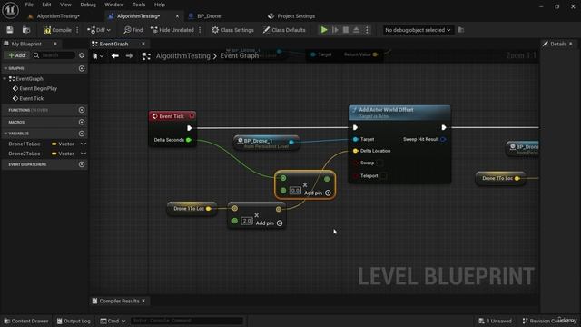Open the Help menu
The image size is (581, 327).
pos(160,5)
